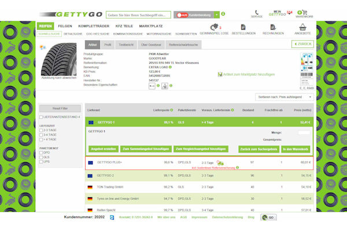
Task: Open the SCHNEEKETTEN submenu
Action: 186,34
